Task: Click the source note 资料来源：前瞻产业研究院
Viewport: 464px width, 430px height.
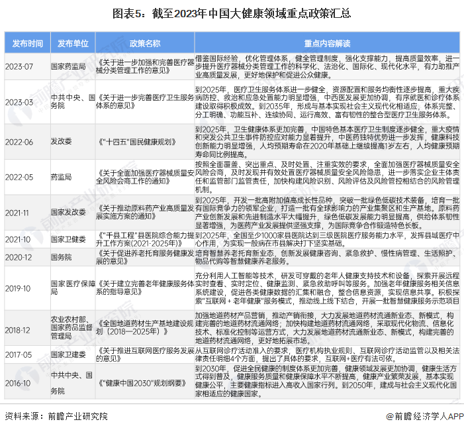Action: click(56, 416)
